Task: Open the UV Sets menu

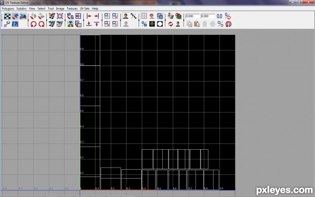Action: pos(85,8)
